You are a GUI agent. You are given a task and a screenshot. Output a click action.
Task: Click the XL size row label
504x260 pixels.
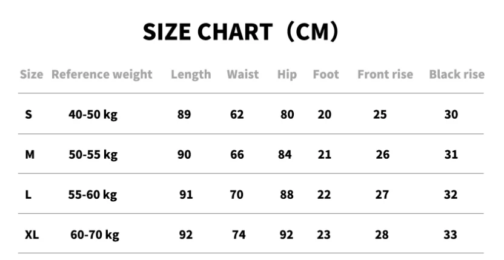coord(31,235)
